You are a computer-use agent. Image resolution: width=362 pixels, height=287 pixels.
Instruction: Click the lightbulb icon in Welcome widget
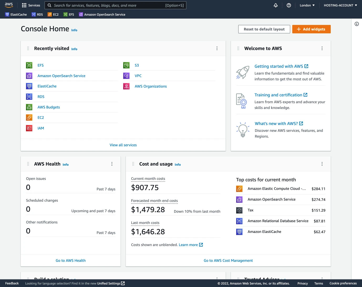pos(243,129)
